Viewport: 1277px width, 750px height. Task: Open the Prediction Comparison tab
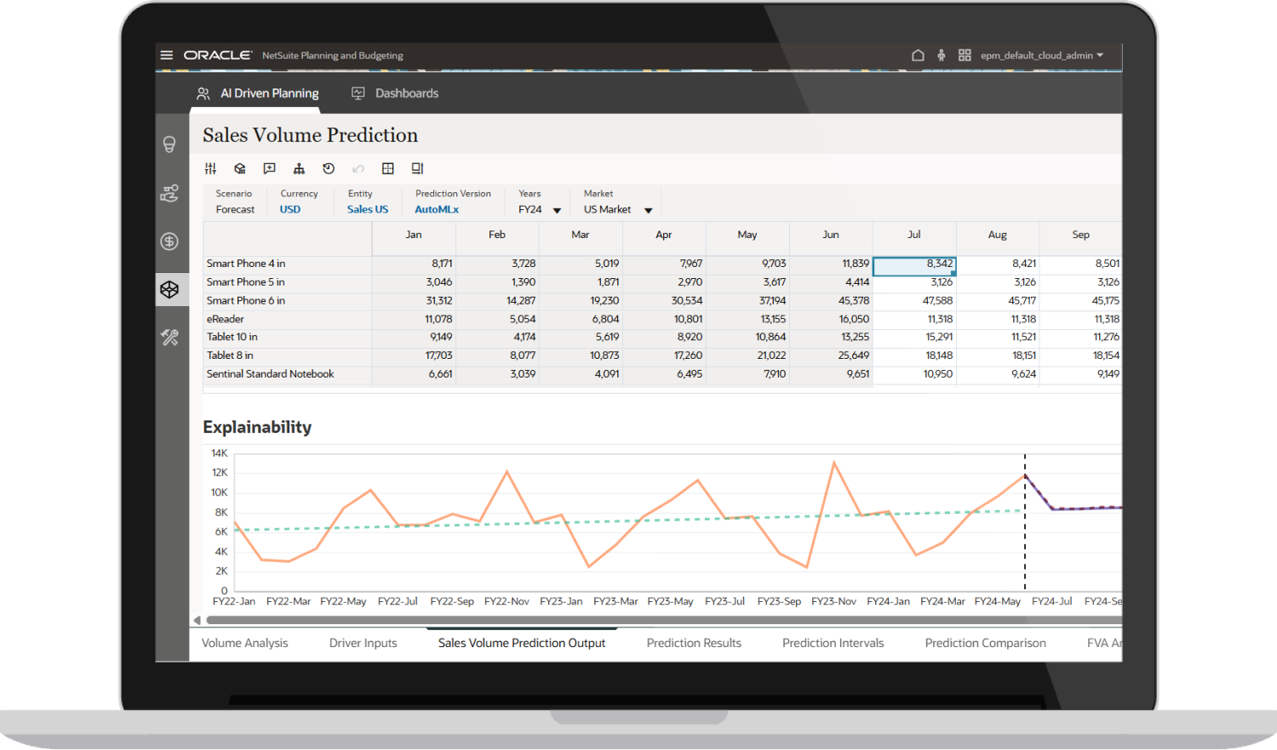point(986,643)
